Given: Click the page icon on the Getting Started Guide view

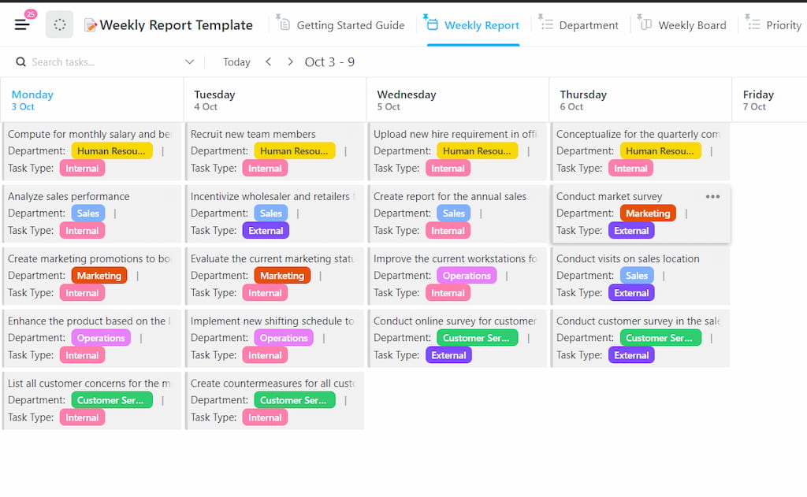Looking at the screenshot, I should tap(285, 24).
